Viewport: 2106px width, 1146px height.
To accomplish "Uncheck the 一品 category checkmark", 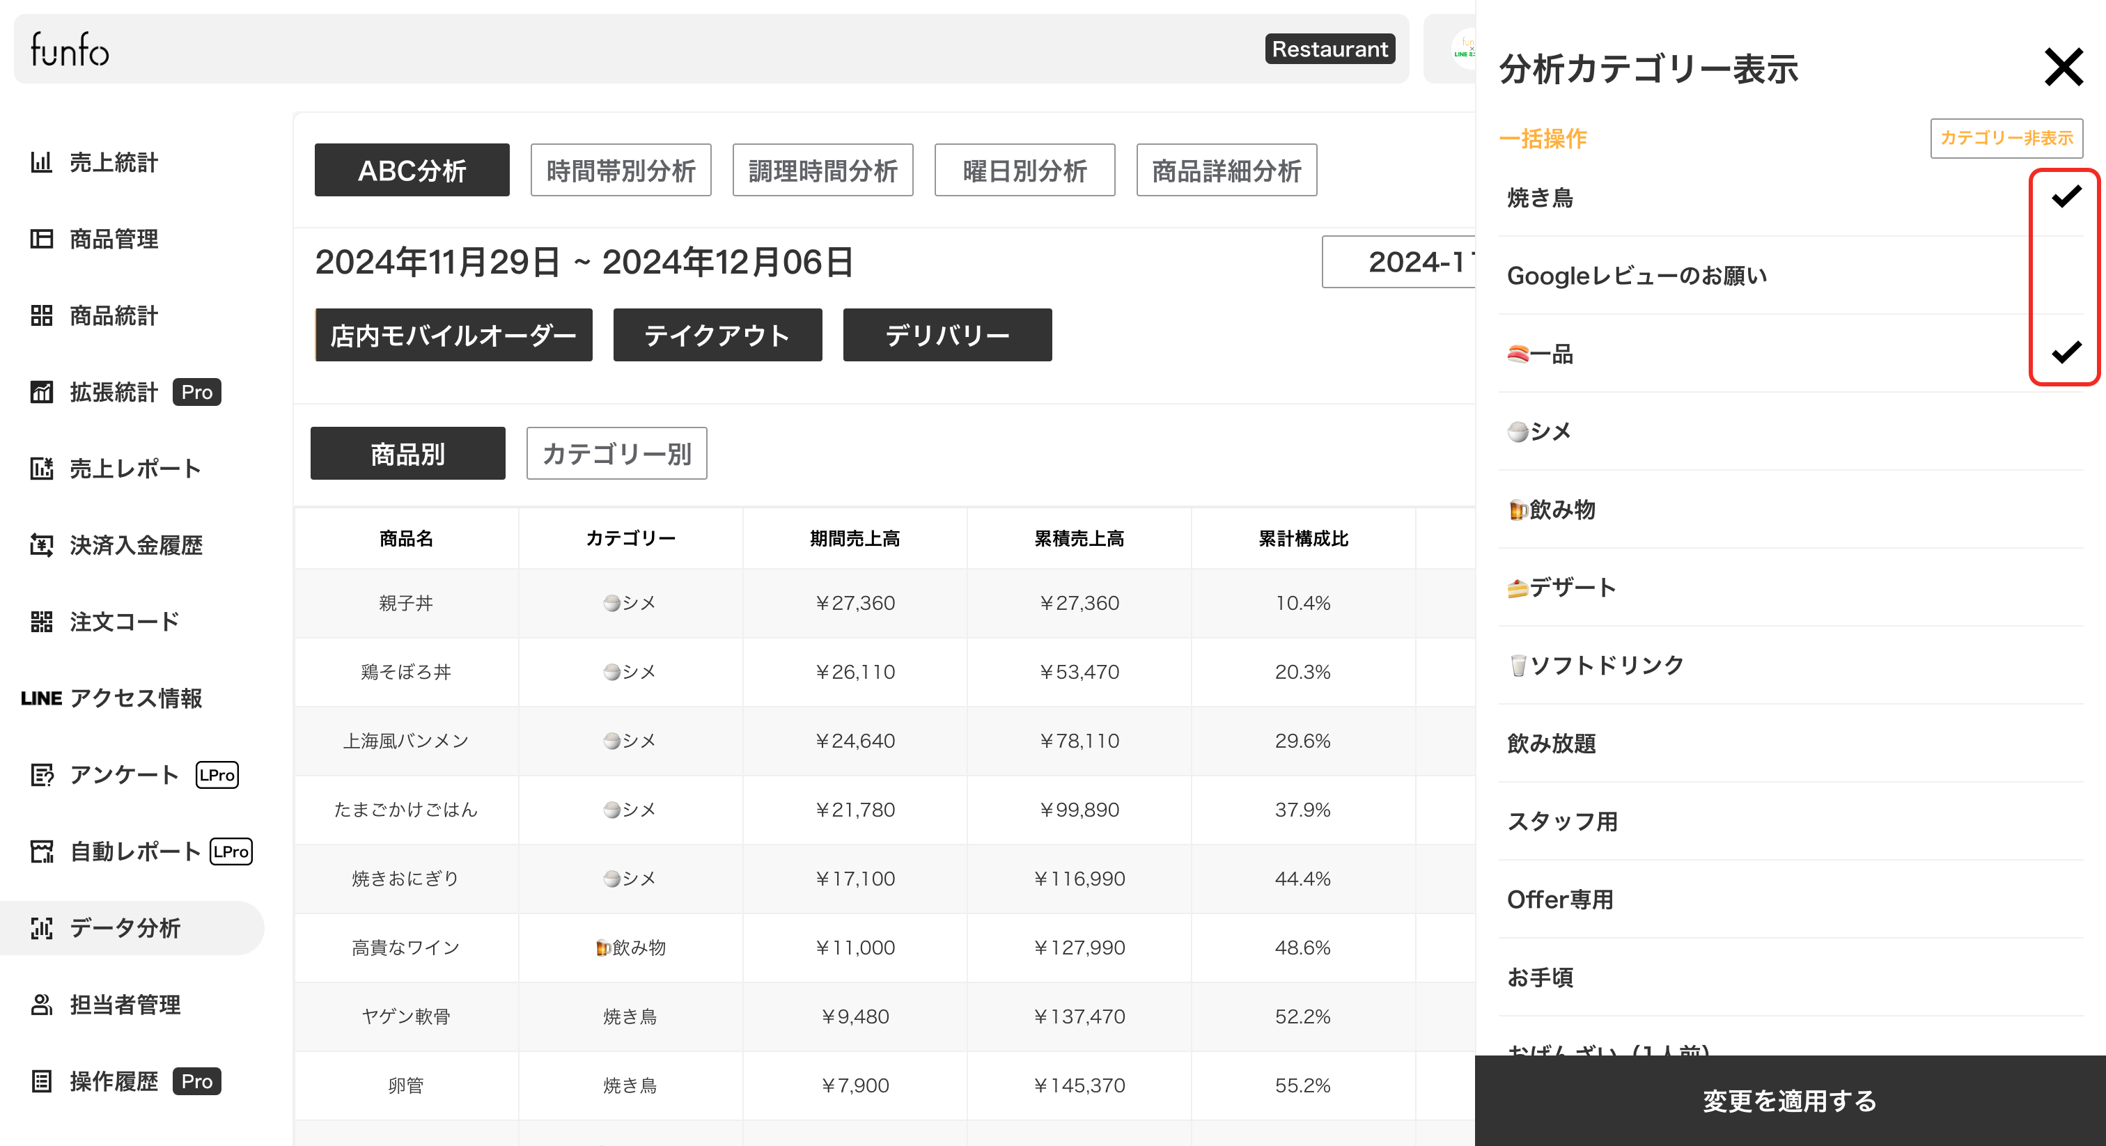I will 2066,352.
